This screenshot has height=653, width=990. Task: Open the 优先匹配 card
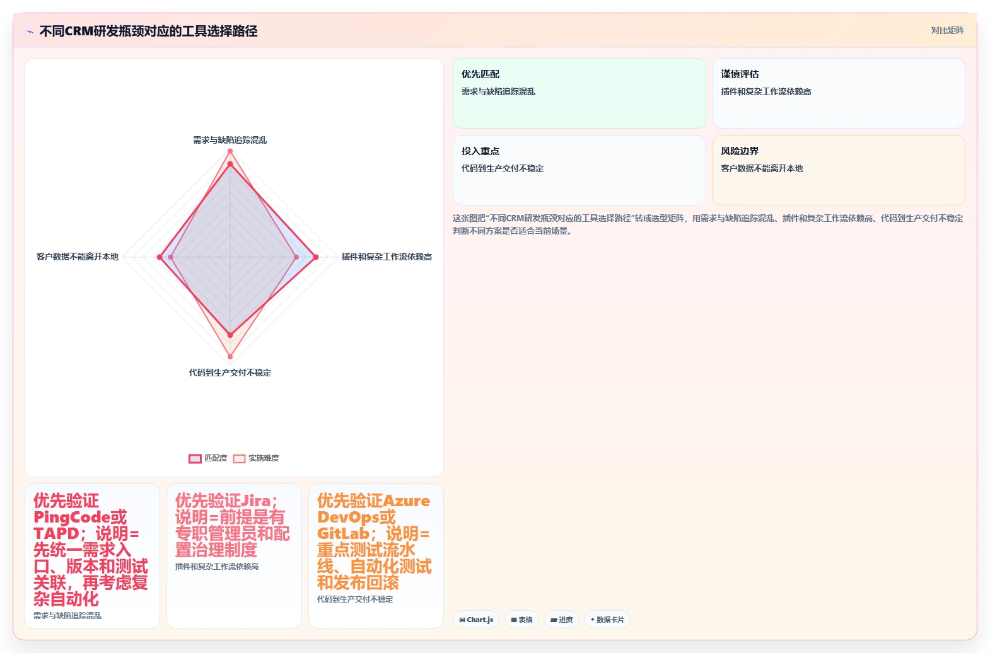point(579,93)
